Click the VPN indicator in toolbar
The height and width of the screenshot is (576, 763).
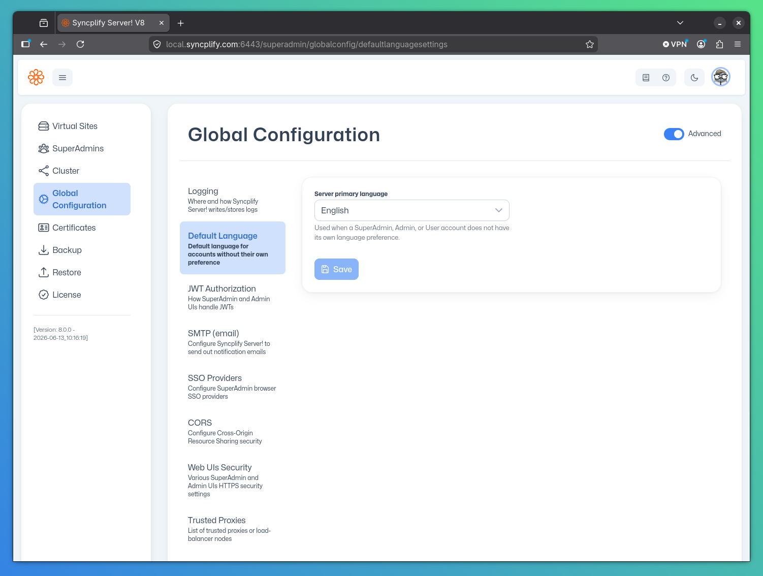click(675, 44)
